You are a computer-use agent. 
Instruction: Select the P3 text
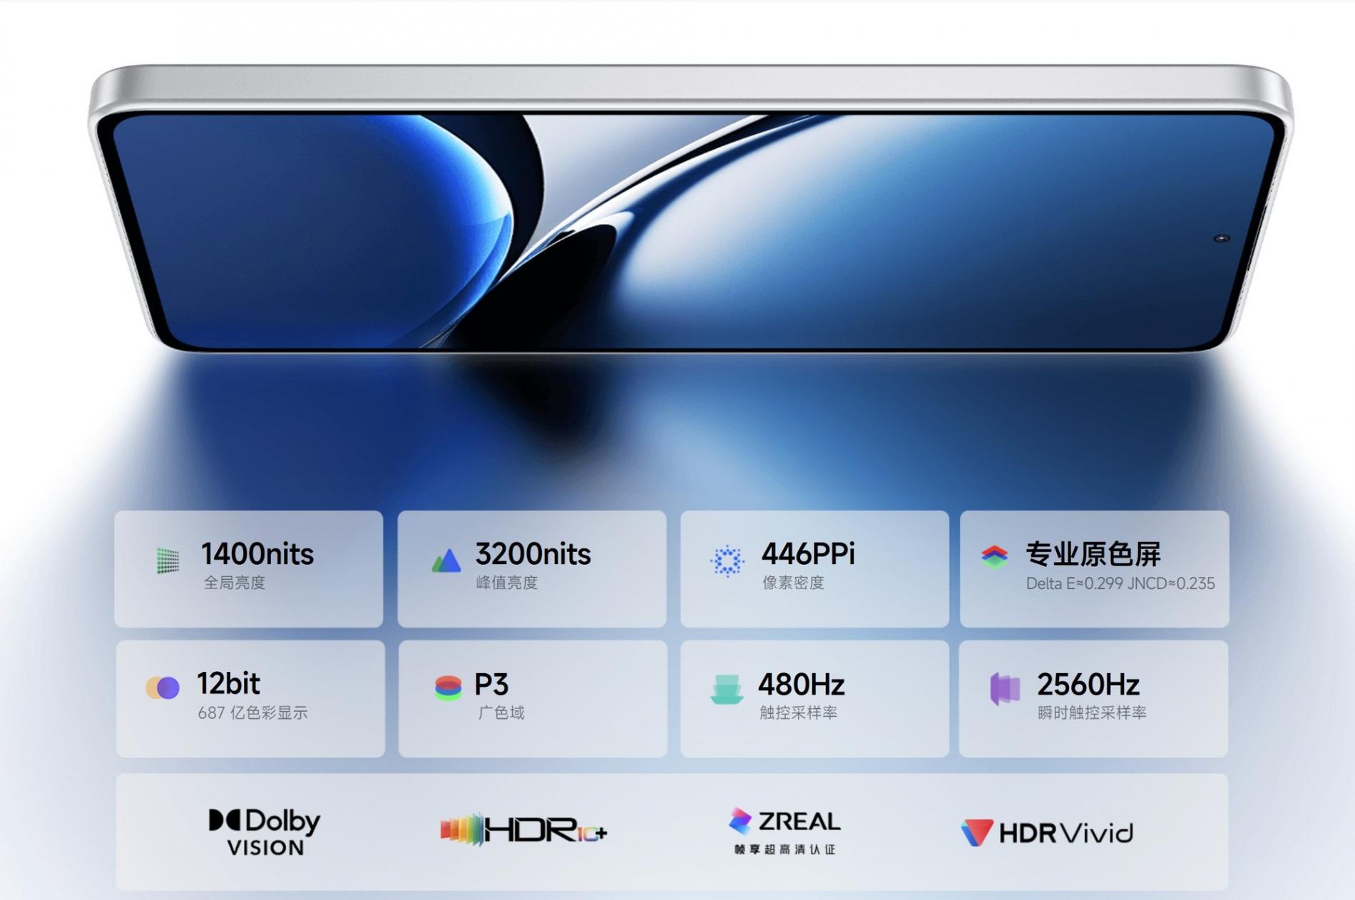point(491,685)
